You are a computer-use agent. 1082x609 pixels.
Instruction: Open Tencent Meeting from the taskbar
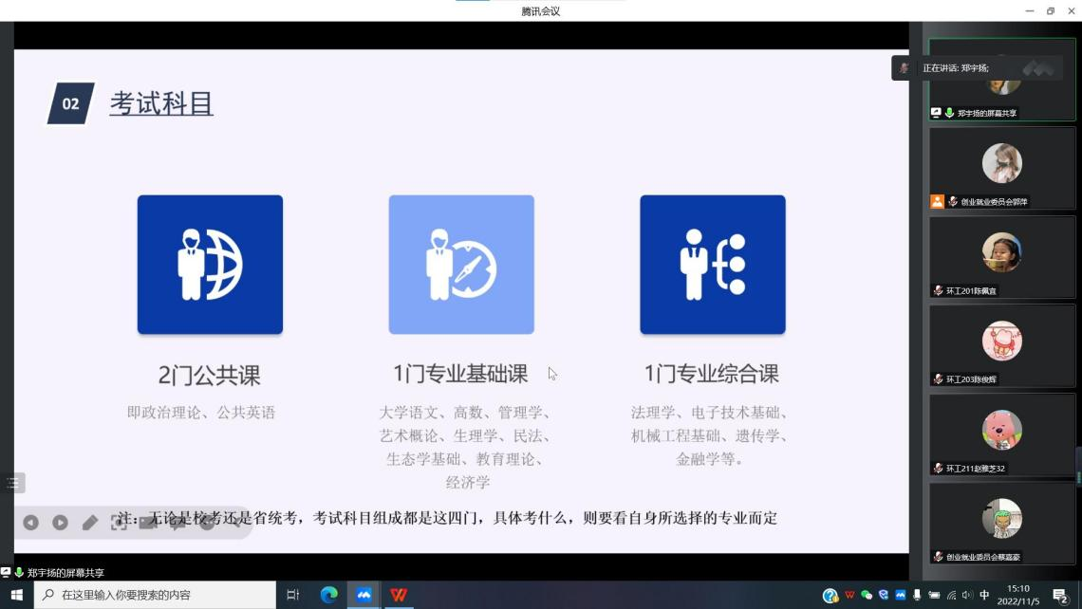click(364, 595)
